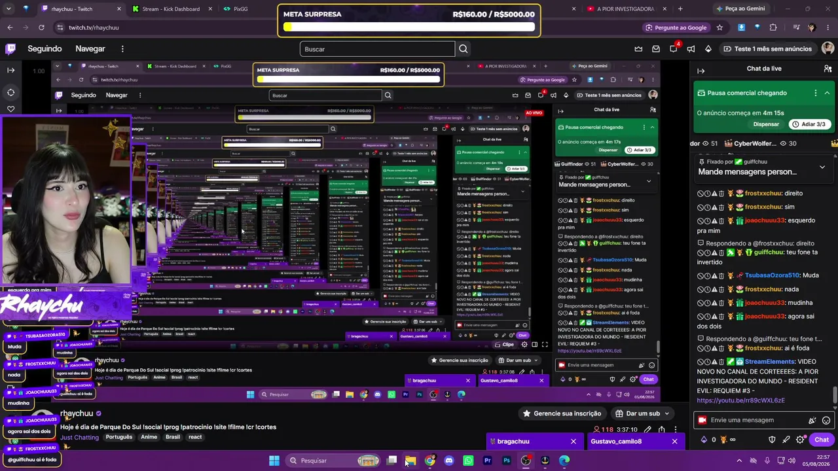Open the emote picker smiley icon
This screenshot has height=471, width=838.
826,421
